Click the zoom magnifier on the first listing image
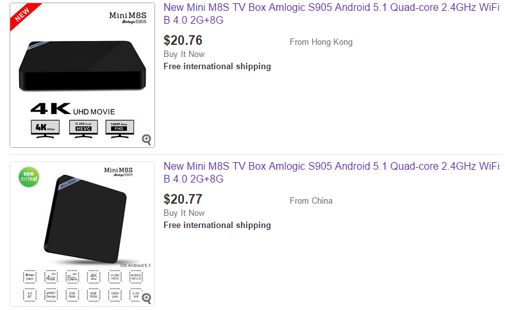 147,140
